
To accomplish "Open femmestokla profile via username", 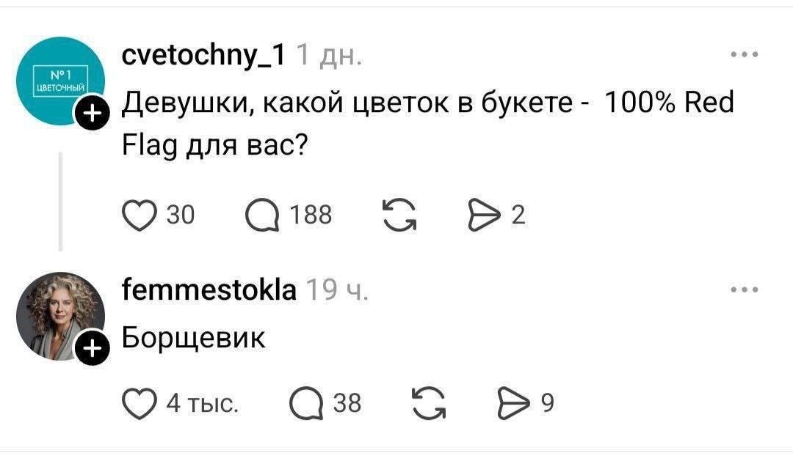I will tap(209, 289).
